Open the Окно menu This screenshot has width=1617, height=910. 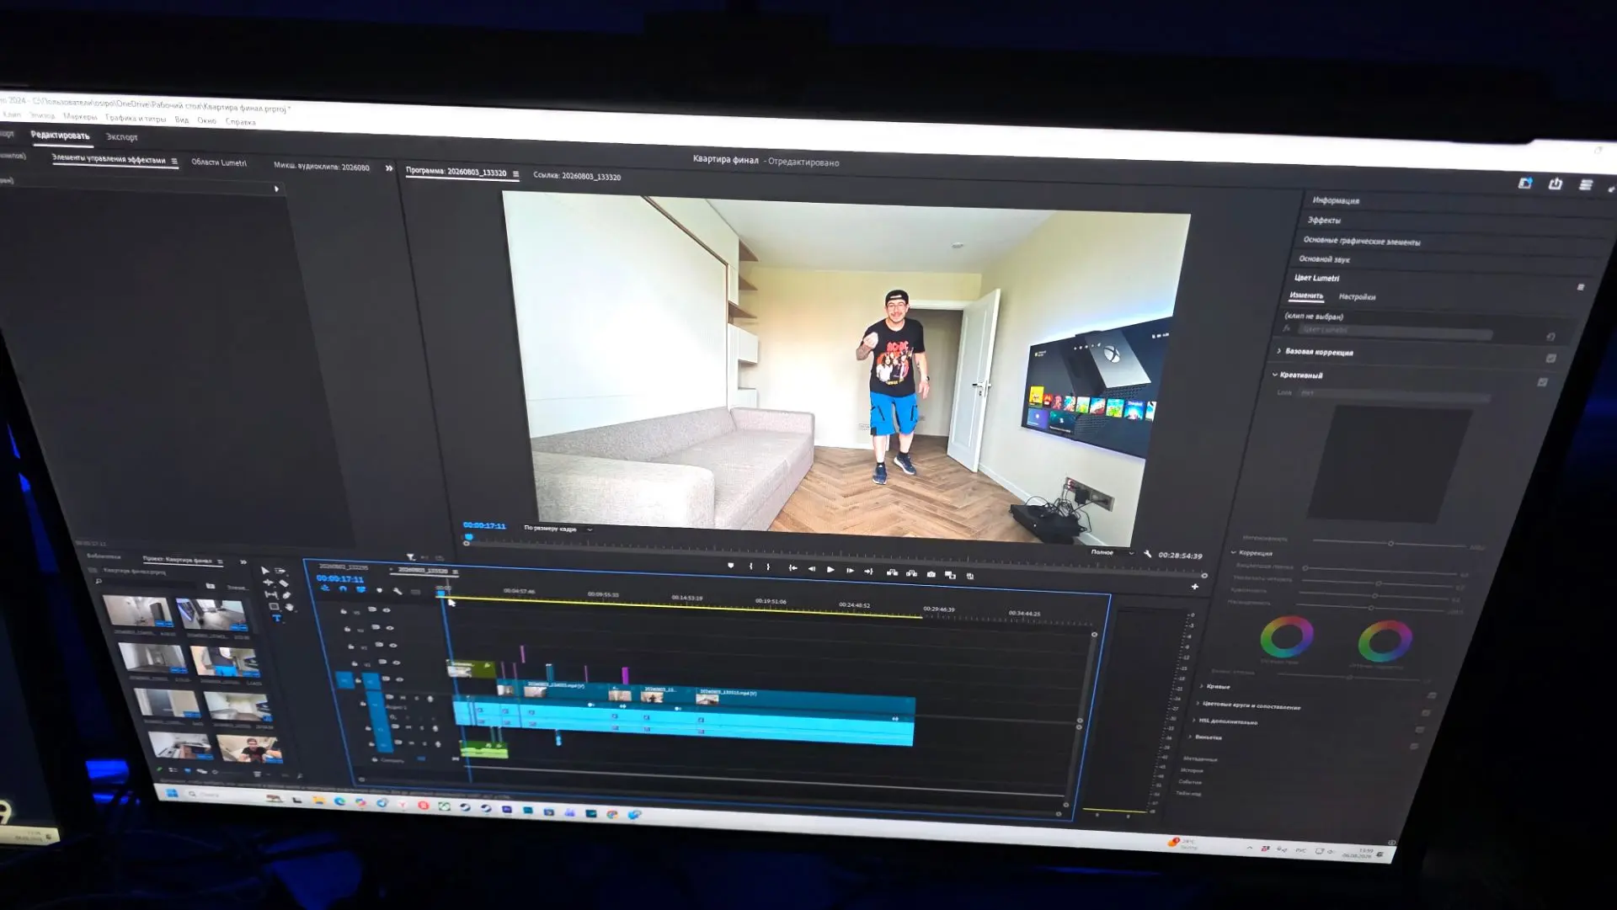(206, 120)
